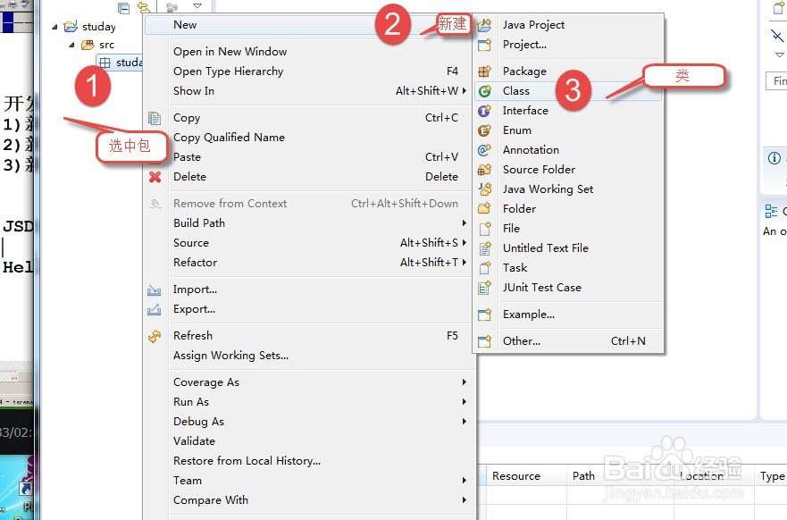Click Link with Editor icon in Package Explorer
This screenshot has height=520, width=787.
pyautogui.click(x=144, y=7)
